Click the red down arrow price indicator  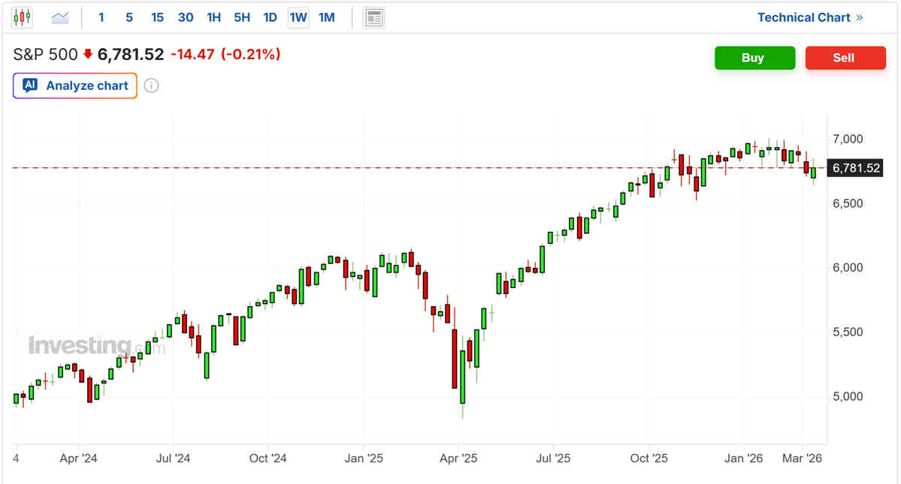(x=88, y=54)
